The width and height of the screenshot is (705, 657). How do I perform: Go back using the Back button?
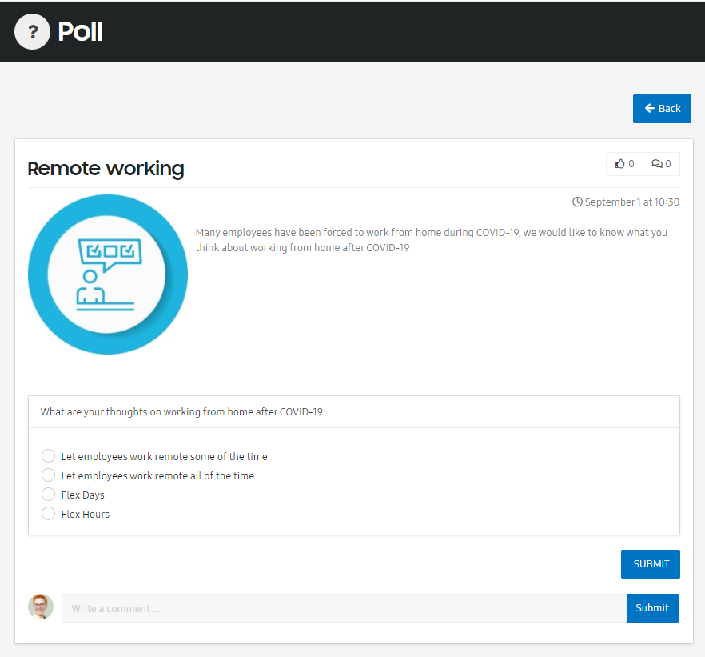662,109
